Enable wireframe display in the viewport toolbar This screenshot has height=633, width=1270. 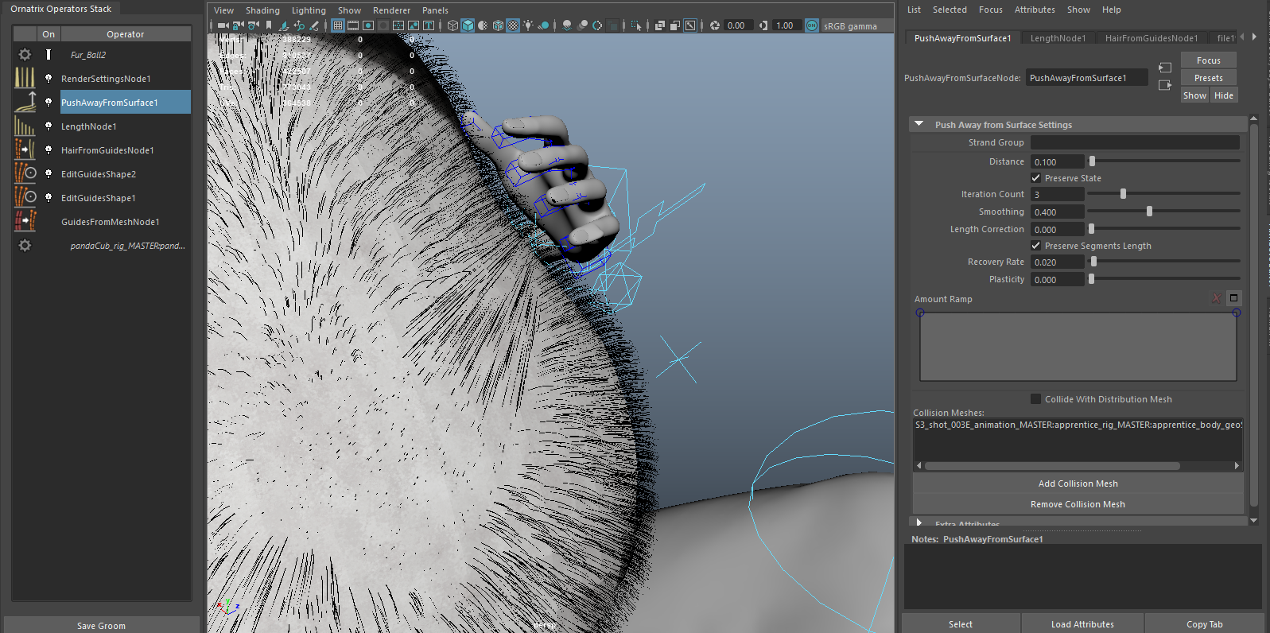click(452, 25)
